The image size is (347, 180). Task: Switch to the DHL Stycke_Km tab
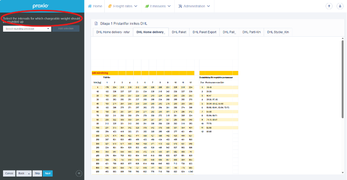pyautogui.click(x=278, y=32)
